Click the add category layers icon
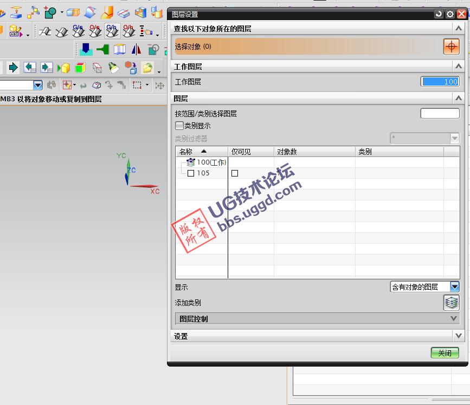This screenshot has width=470, height=405. 451,303
